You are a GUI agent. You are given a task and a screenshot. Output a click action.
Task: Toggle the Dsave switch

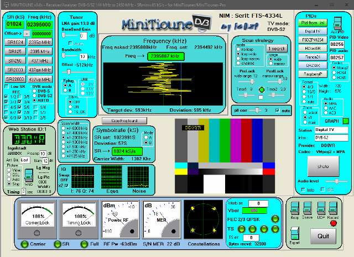[306, 208]
